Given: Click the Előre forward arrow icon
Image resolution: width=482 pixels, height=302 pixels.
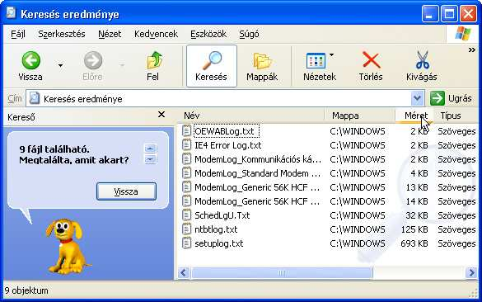Looking at the screenshot, I should 93,60.
